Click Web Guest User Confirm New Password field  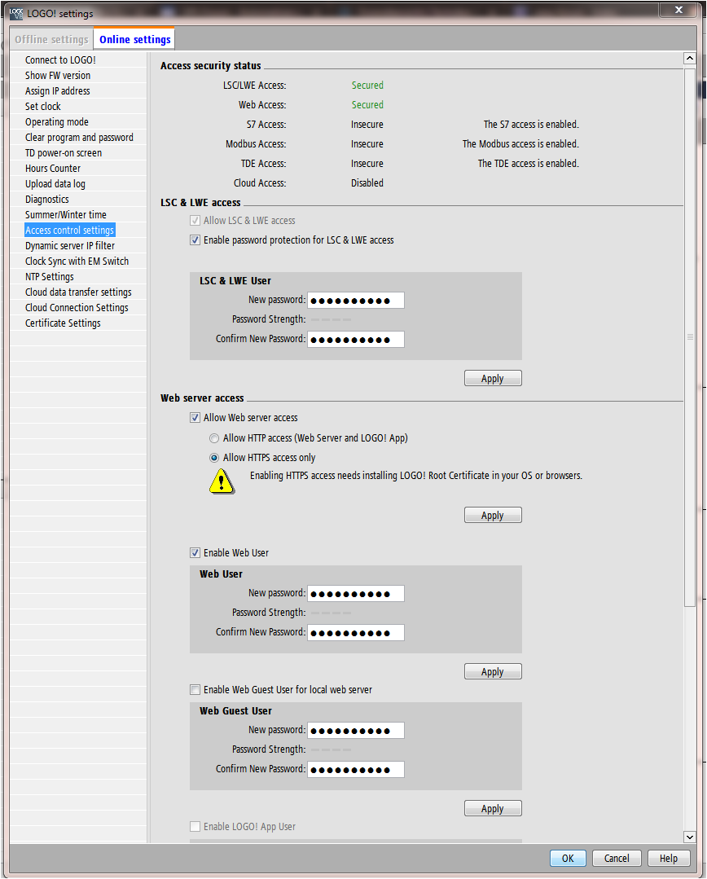point(355,769)
